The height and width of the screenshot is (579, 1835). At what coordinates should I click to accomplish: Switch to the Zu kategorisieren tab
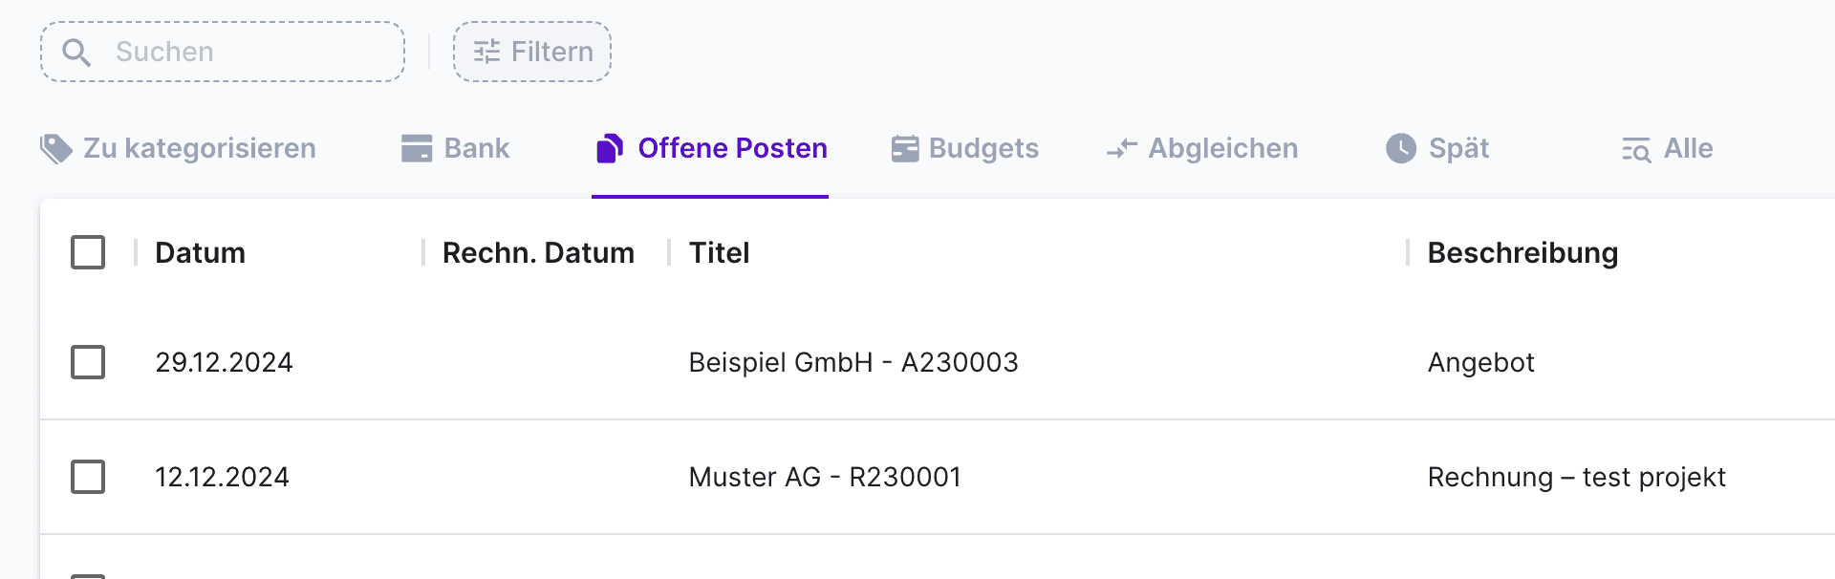coord(199,149)
